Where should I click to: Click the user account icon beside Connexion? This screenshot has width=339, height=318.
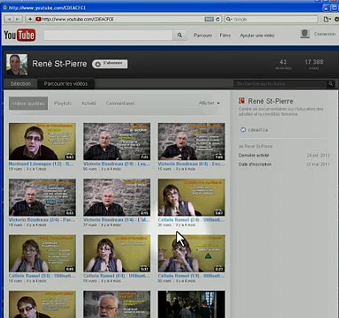305,34
